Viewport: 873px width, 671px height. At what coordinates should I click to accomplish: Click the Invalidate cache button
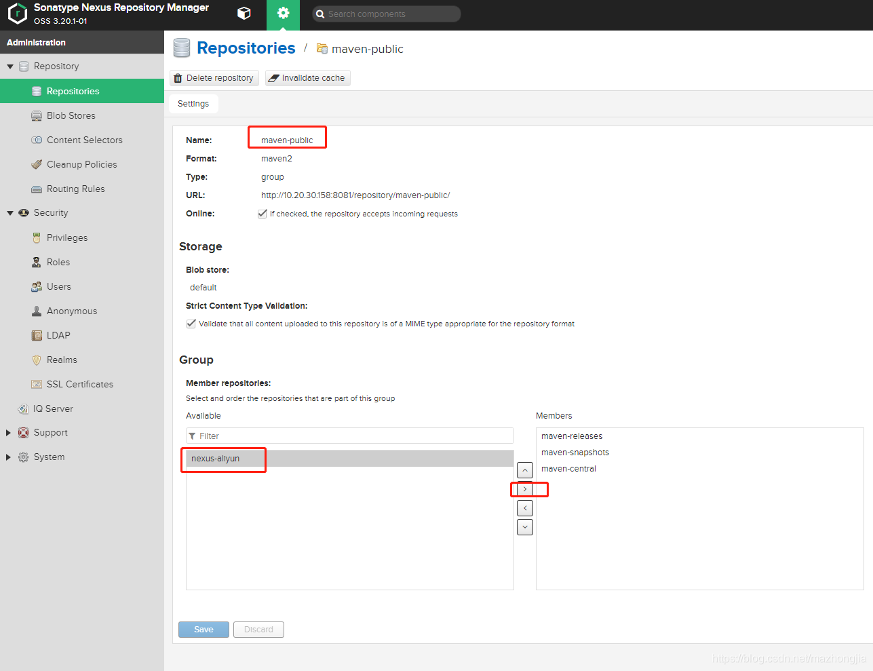click(308, 78)
